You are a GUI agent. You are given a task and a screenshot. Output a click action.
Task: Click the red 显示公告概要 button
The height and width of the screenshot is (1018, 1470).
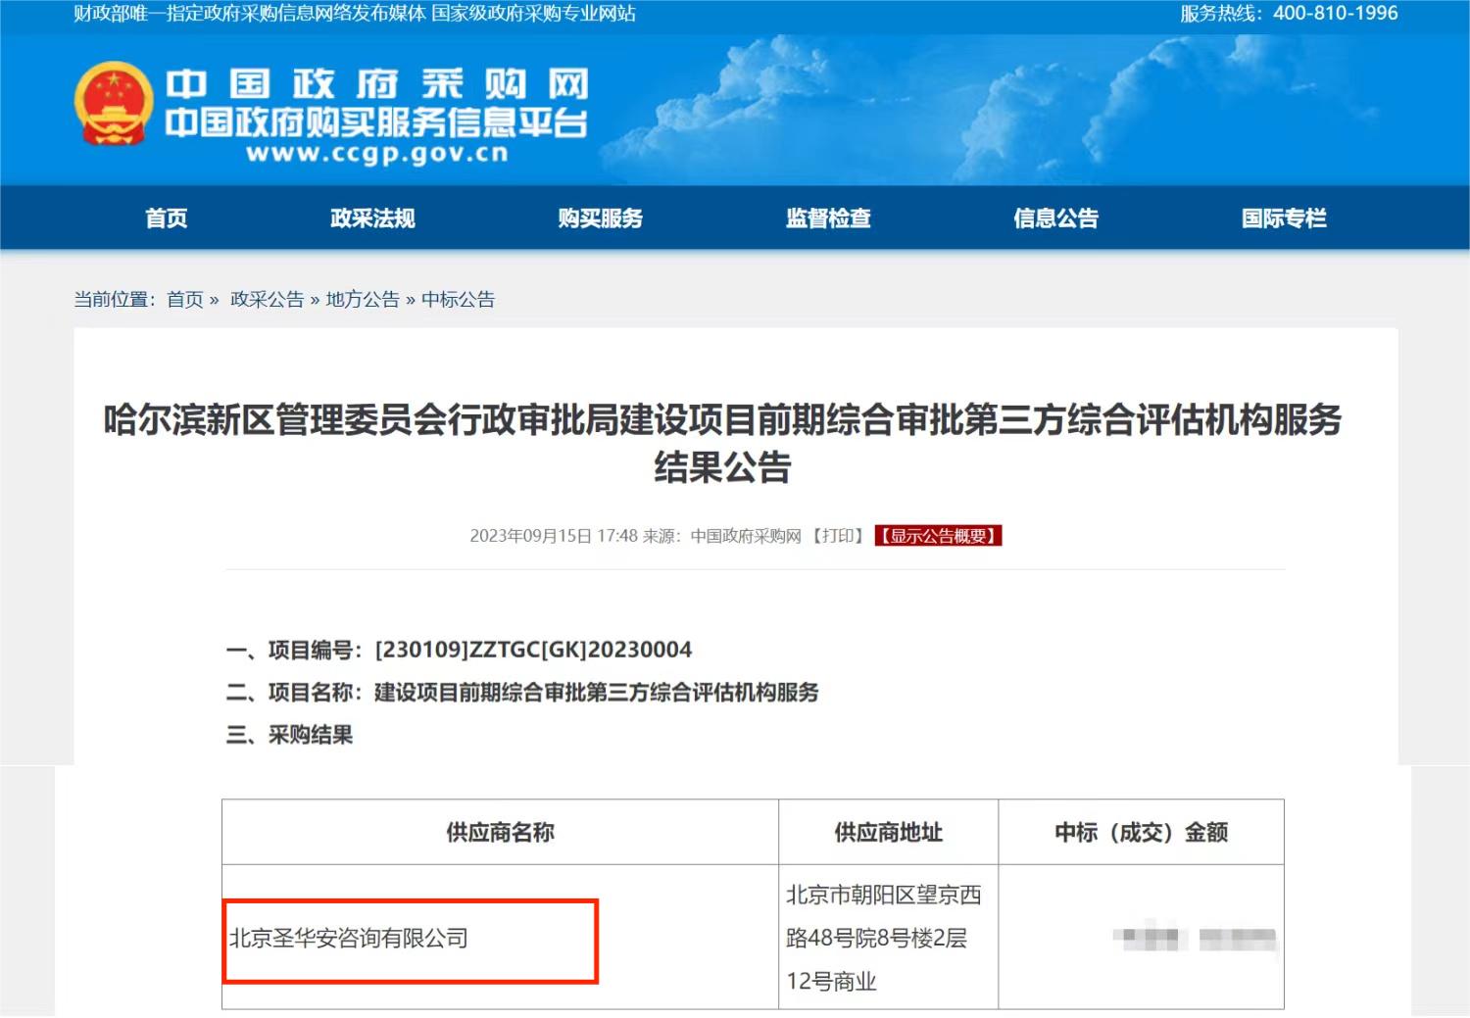939,536
